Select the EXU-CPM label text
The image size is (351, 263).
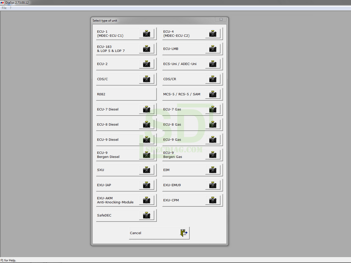(171, 200)
